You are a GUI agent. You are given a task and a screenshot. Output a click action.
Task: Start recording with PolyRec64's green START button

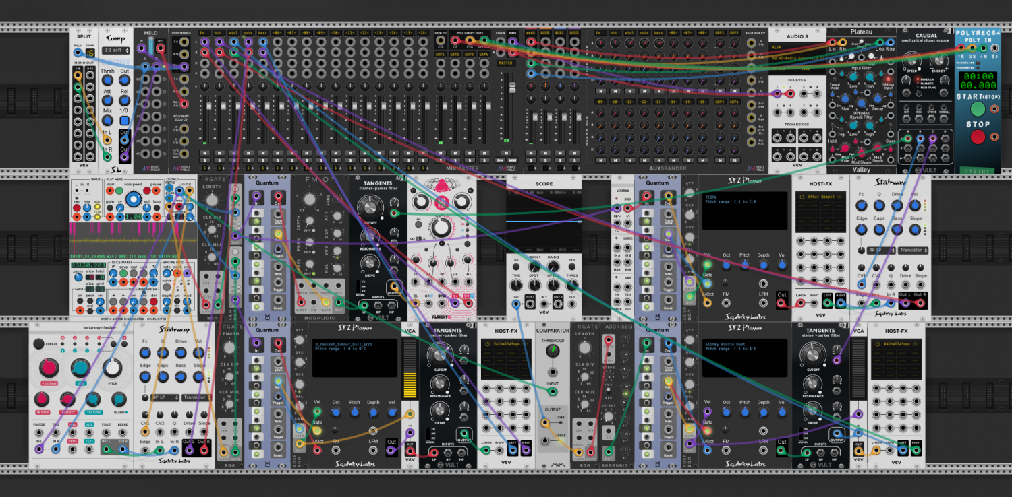pos(978,108)
